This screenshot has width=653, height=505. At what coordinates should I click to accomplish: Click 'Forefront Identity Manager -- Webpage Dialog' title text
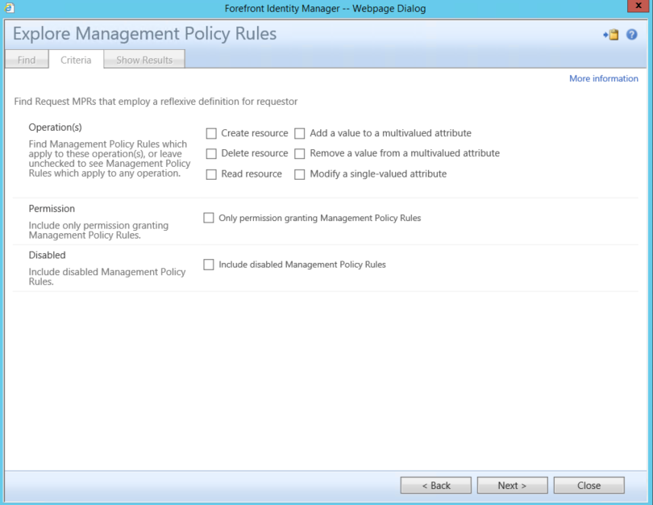[325, 8]
